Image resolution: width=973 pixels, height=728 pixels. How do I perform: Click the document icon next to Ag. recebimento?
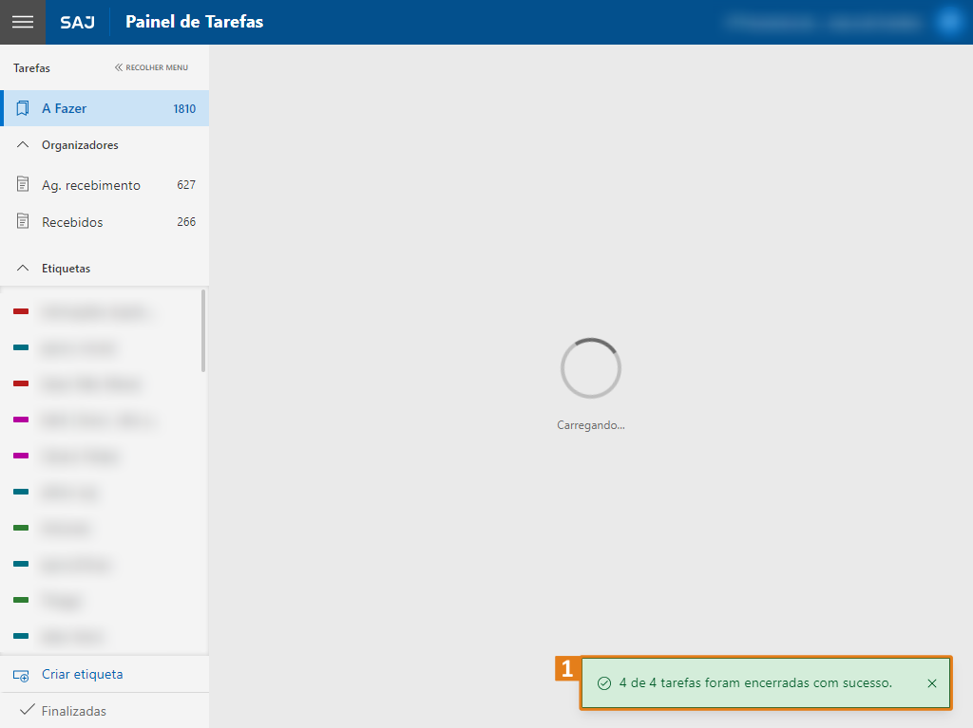[23, 185]
